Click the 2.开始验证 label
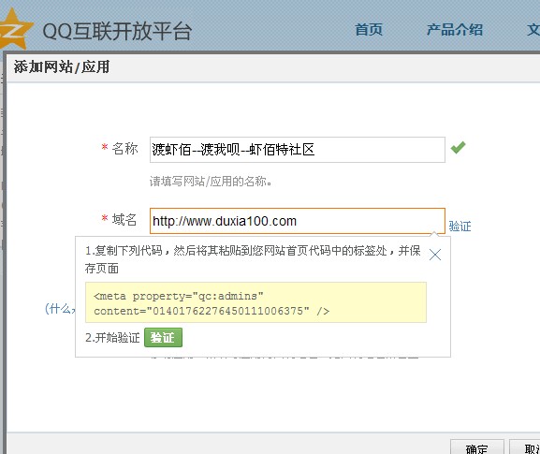 click(x=112, y=338)
